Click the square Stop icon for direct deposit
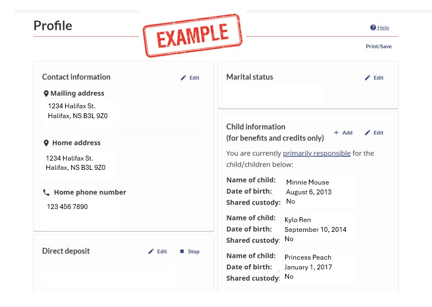Viewport: 432px width, 307px height. (x=182, y=251)
